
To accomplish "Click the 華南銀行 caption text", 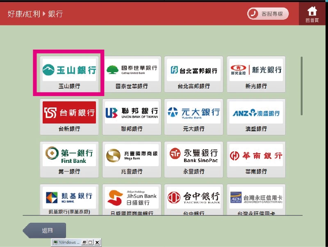I will click(256, 172).
